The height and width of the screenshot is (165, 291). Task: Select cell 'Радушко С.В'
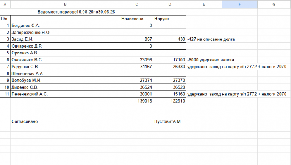65,67
